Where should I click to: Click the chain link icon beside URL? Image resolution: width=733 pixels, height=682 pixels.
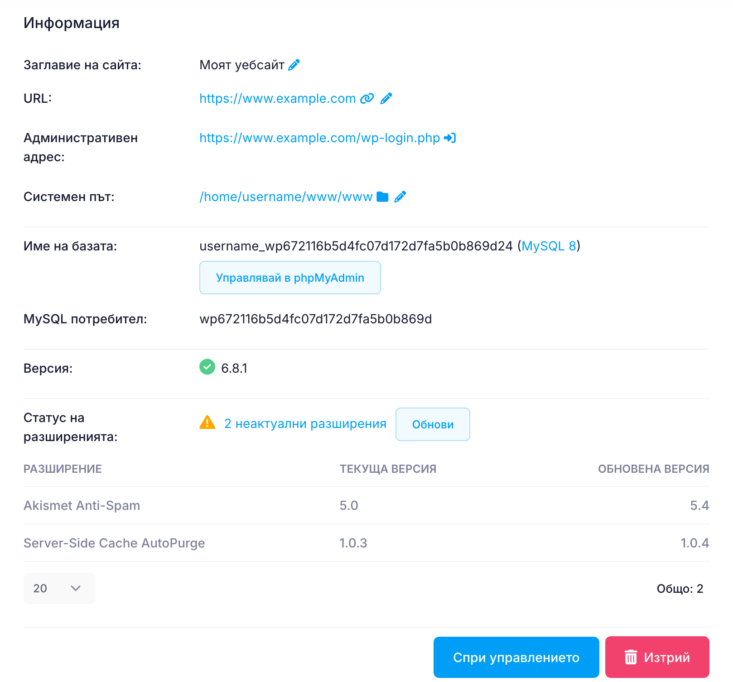(367, 98)
